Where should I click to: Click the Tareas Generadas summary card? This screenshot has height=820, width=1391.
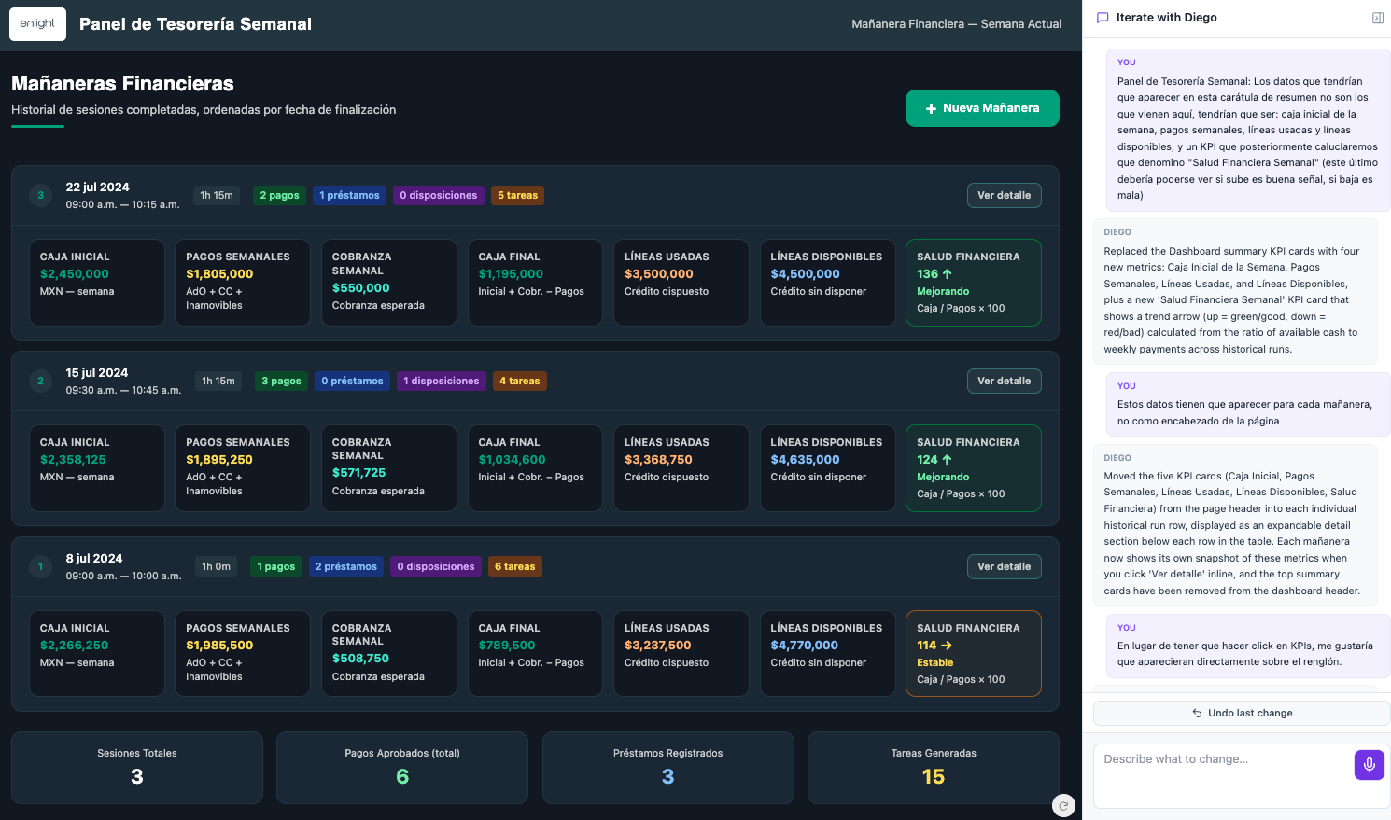tap(934, 767)
